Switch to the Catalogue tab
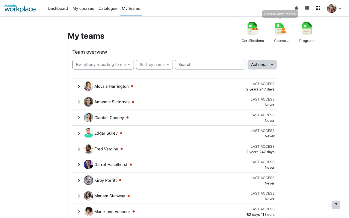Viewport: 349px width, 218px height. pos(108,8)
